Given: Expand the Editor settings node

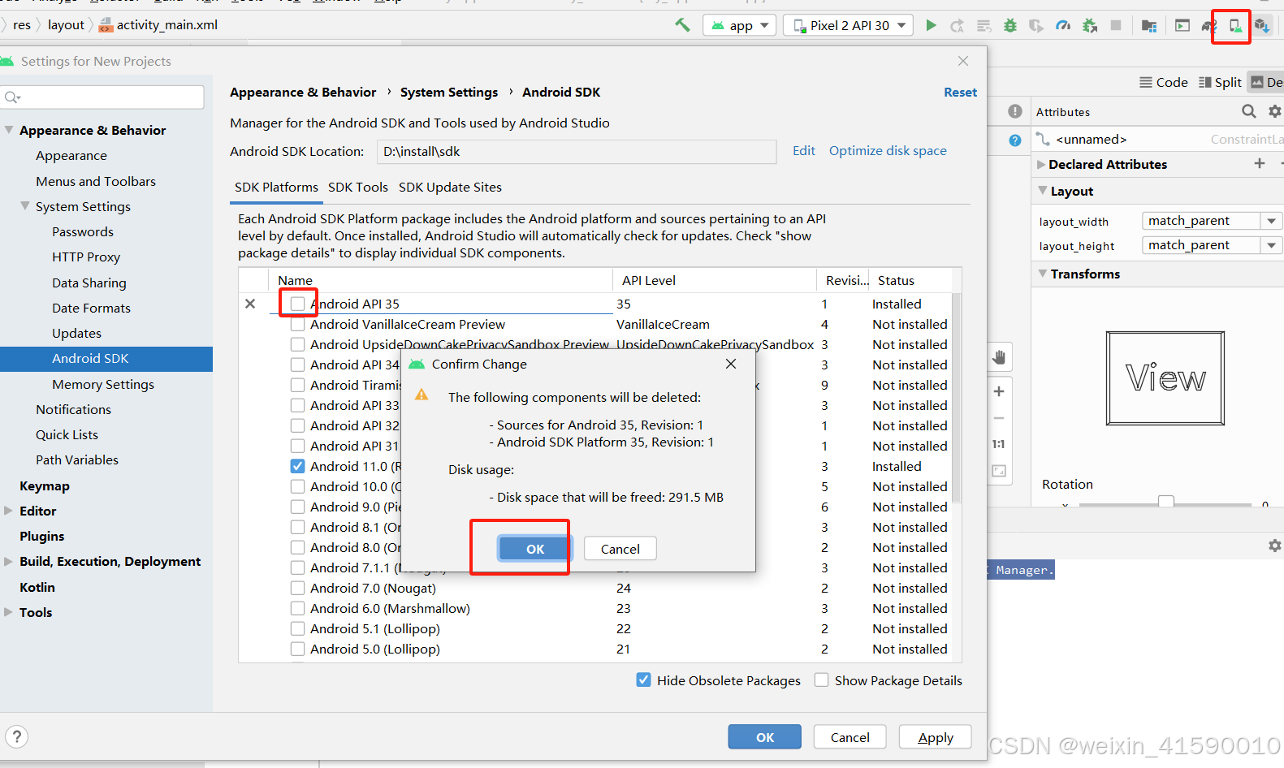Looking at the screenshot, I should [x=9, y=511].
